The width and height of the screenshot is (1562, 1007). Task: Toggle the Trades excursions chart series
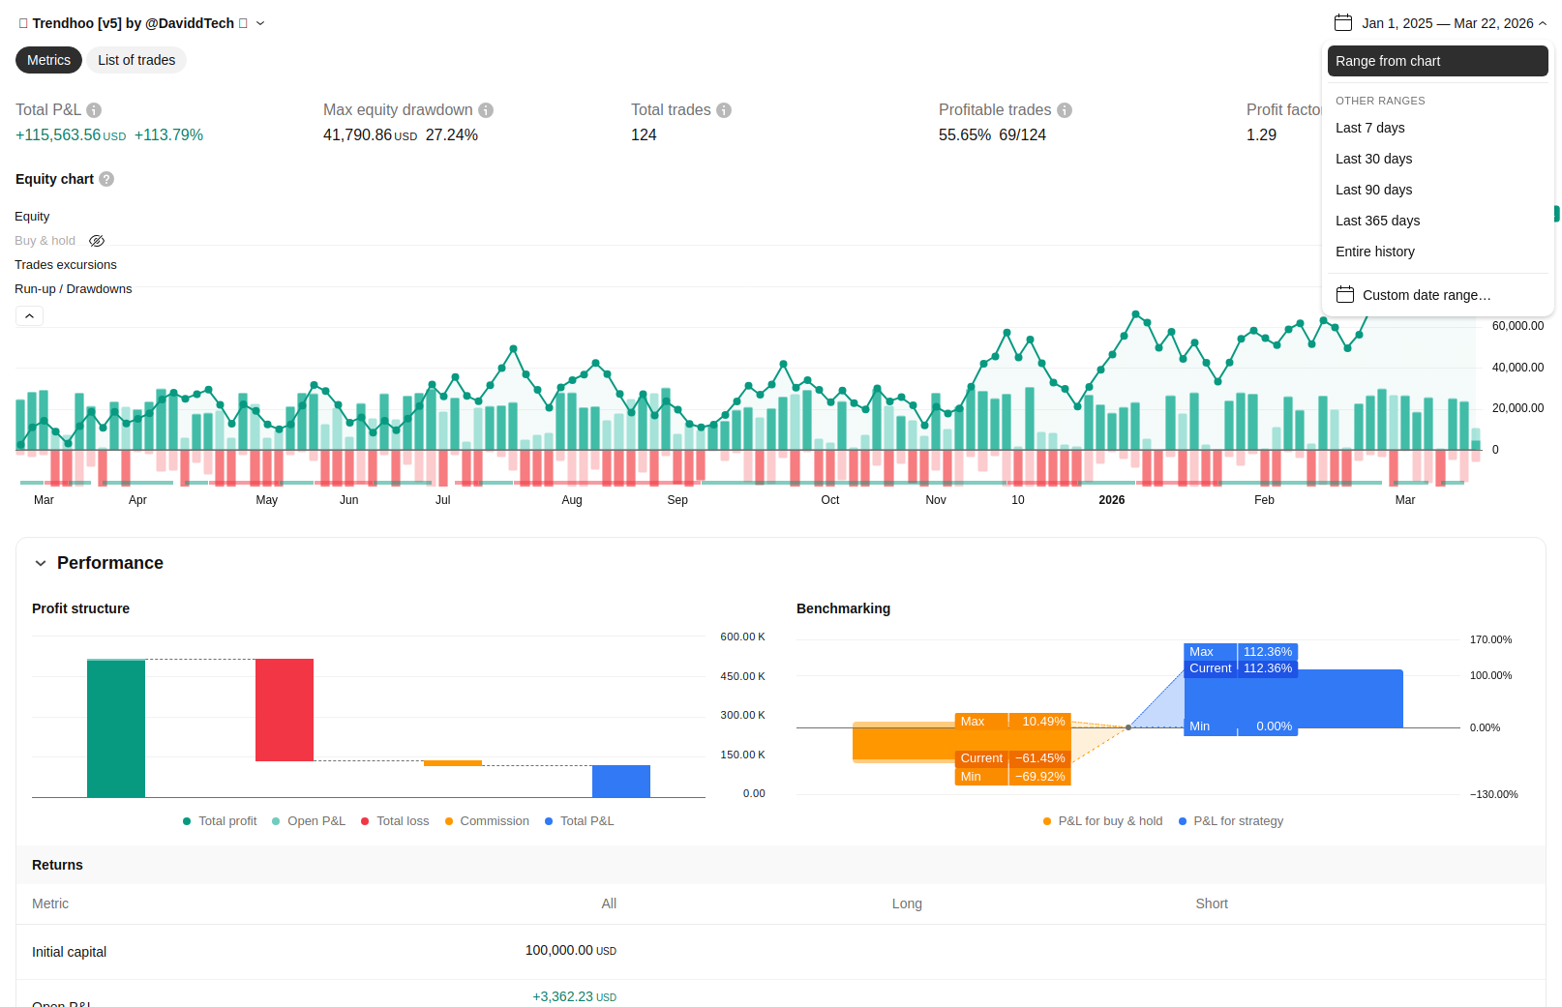point(66,265)
